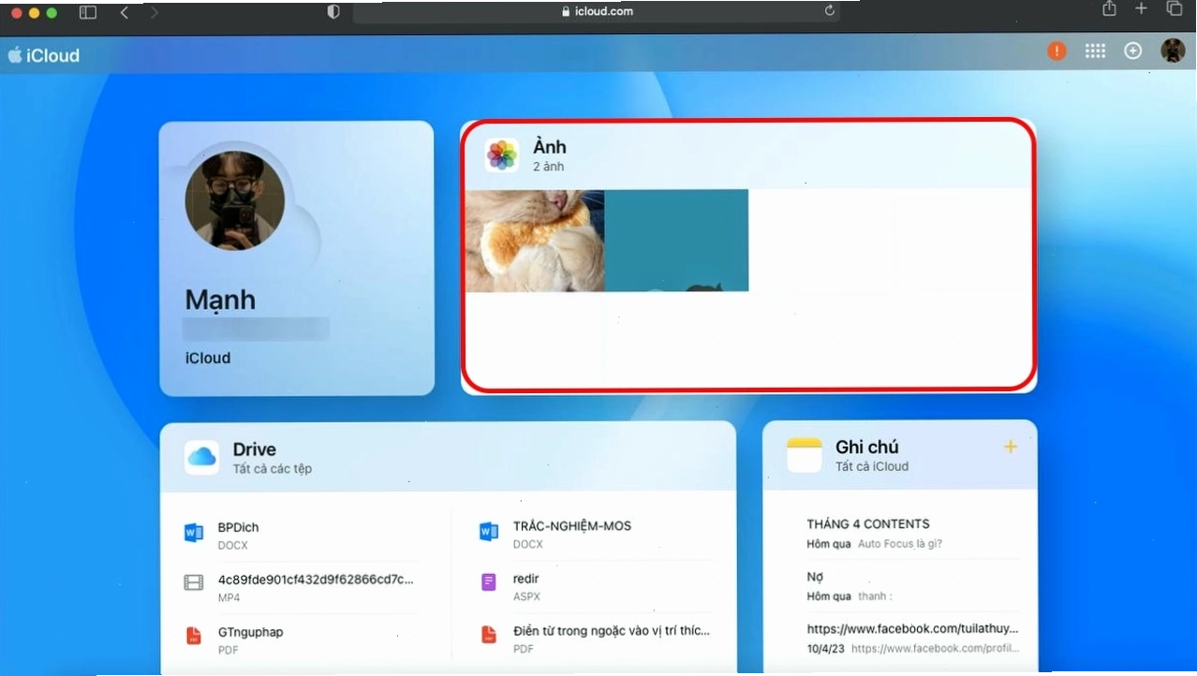The width and height of the screenshot is (1197, 676).
Task: Click the iCloud logo in header
Action: click(43, 55)
